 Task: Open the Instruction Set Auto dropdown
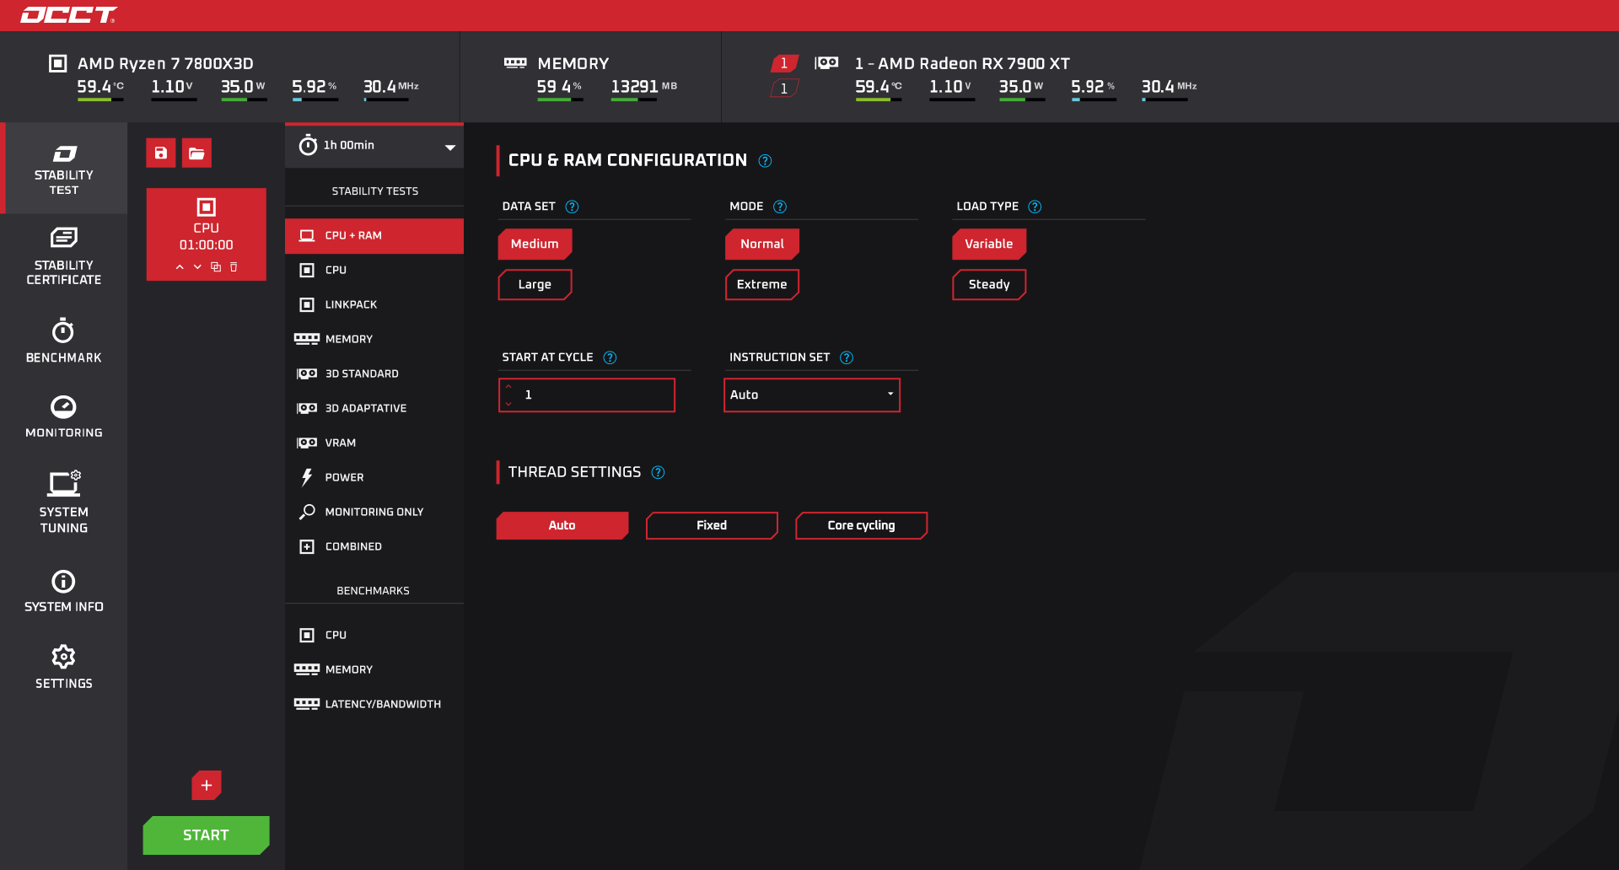[x=812, y=395]
